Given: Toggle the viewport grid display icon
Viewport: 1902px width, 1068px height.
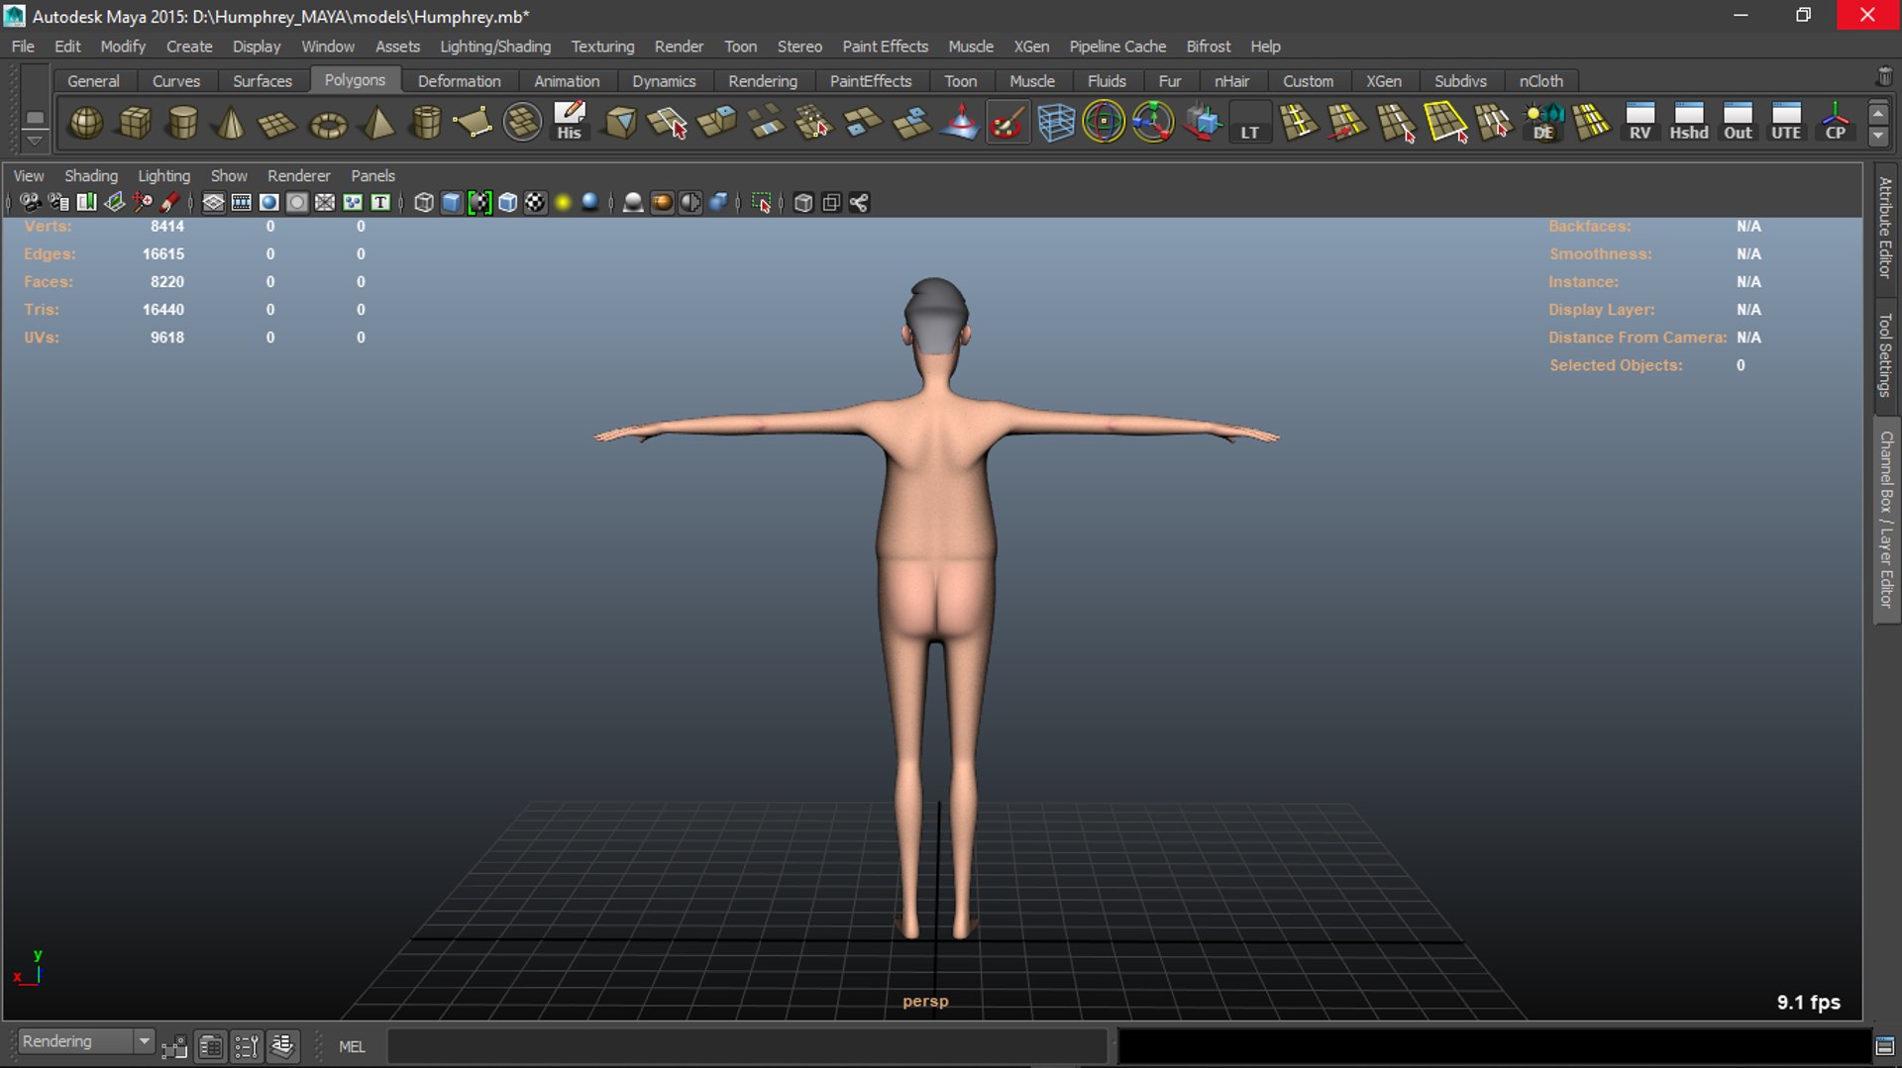Looking at the screenshot, I should pyautogui.click(x=213, y=203).
